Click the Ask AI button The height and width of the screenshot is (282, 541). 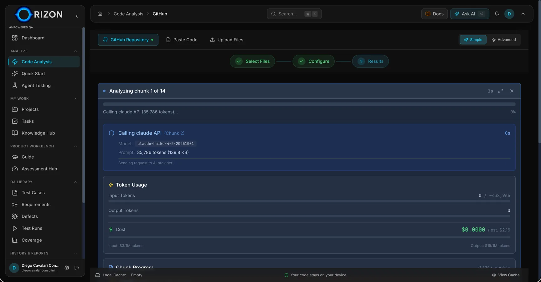pos(469,14)
